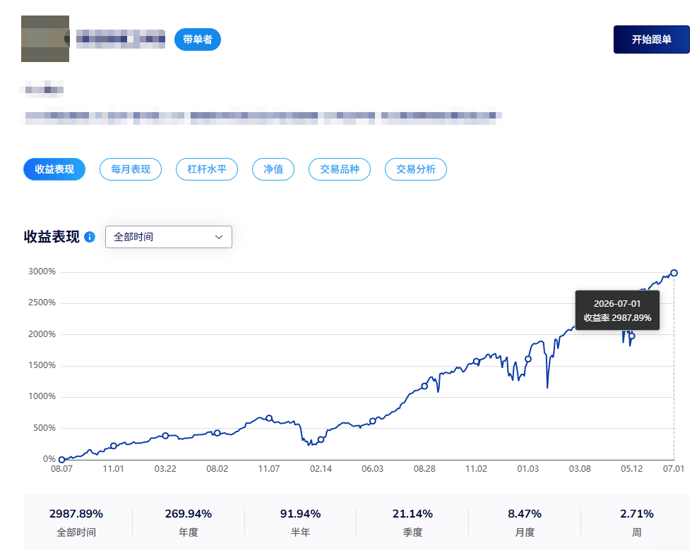Click the chart marker at 08.28
This screenshot has width=692, height=550.
[424, 386]
